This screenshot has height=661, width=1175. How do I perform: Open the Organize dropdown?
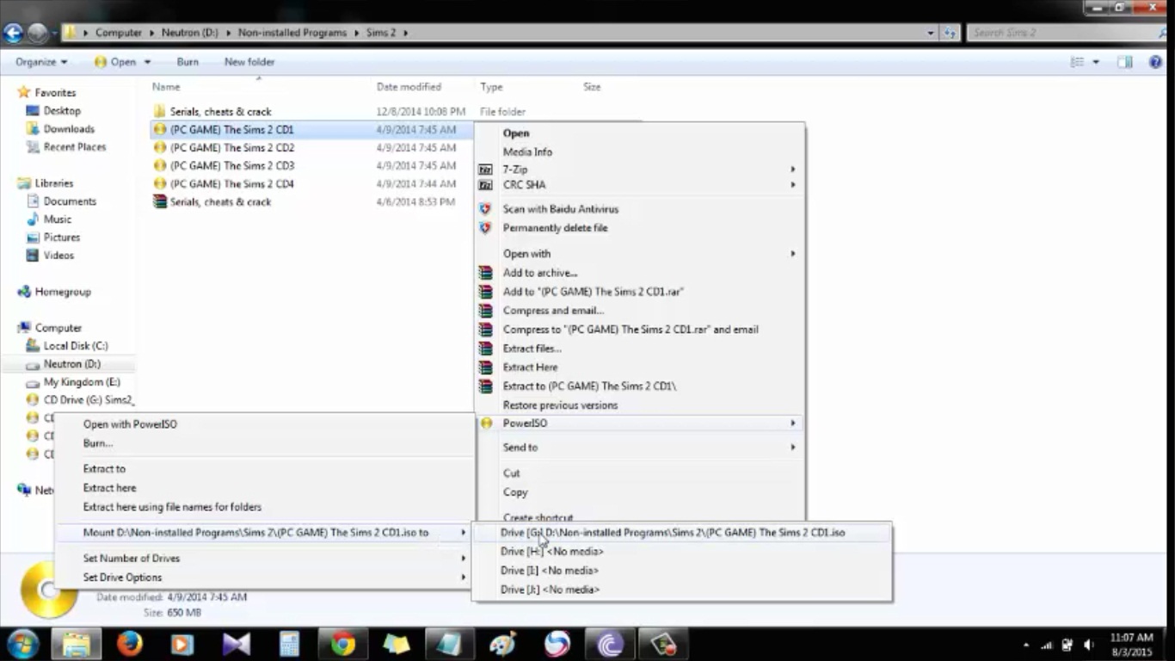point(40,62)
